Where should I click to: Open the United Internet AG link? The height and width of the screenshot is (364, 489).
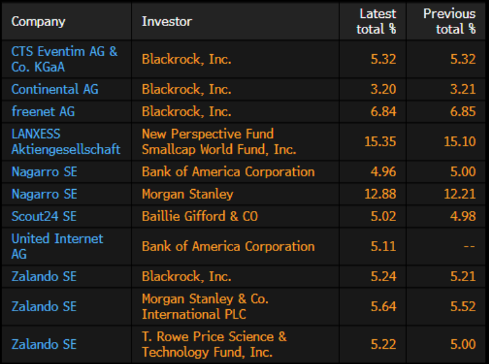pos(57,246)
